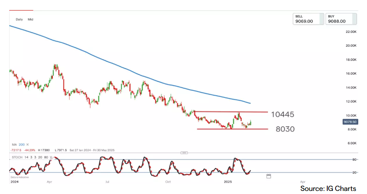The width and height of the screenshot is (367, 194).
Task: Click the -7217.5 change value
Action: pyautogui.click(x=16, y=150)
